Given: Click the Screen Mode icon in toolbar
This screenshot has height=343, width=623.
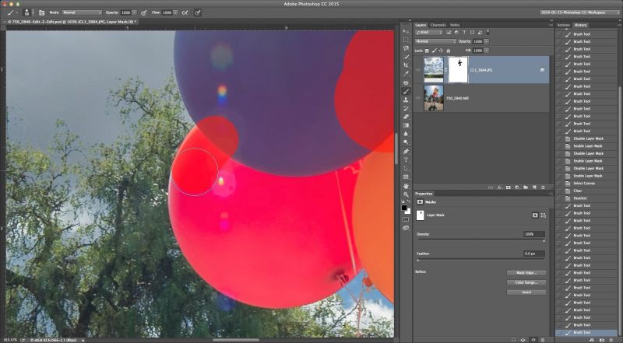Looking at the screenshot, I should [406, 228].
